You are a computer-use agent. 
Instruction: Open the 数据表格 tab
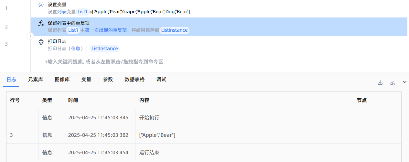click(x=135, y=80)
